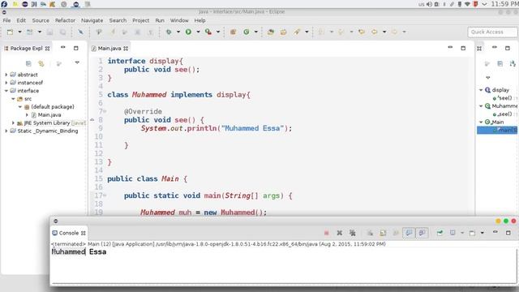The width and height of the screenshot is (519, 292).
Task: Maximize the editor area
Action: point(463,48)
